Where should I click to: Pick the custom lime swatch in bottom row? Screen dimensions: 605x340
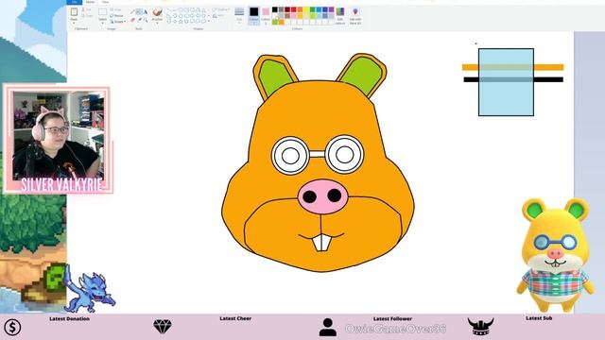coord(275,22)
